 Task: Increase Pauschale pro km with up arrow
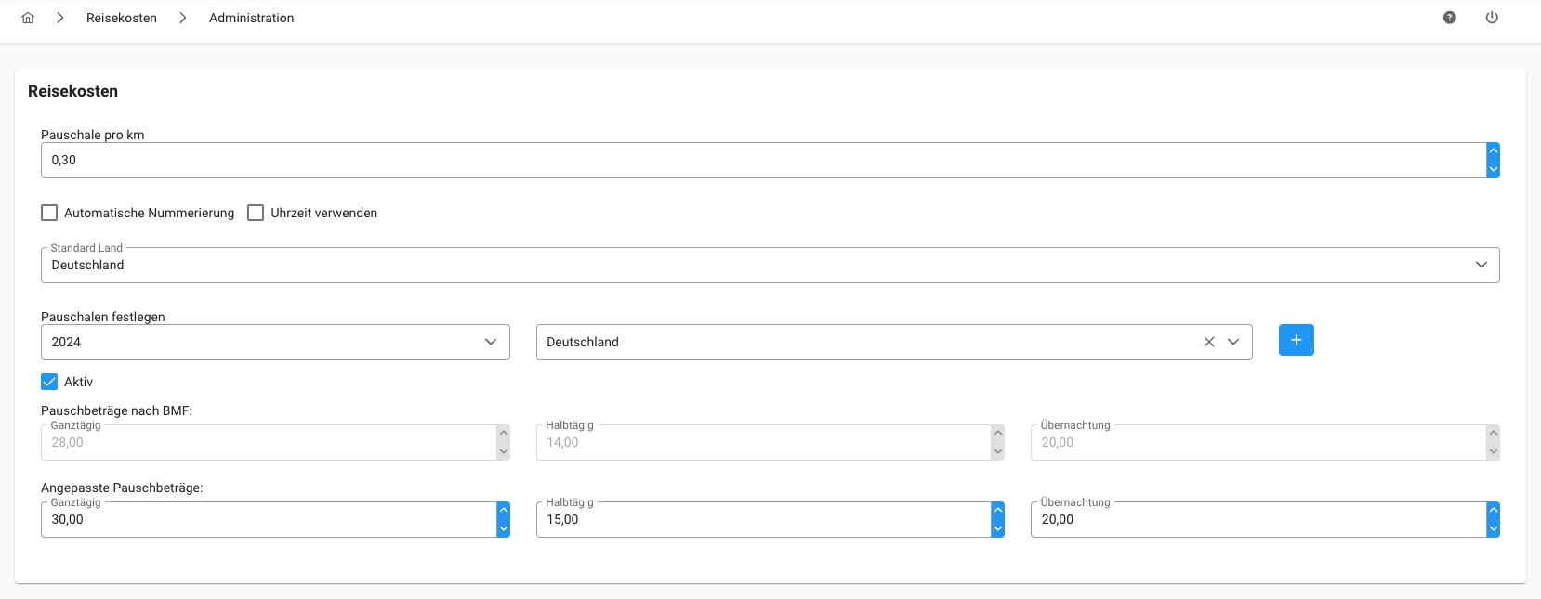coord(1493,151)
